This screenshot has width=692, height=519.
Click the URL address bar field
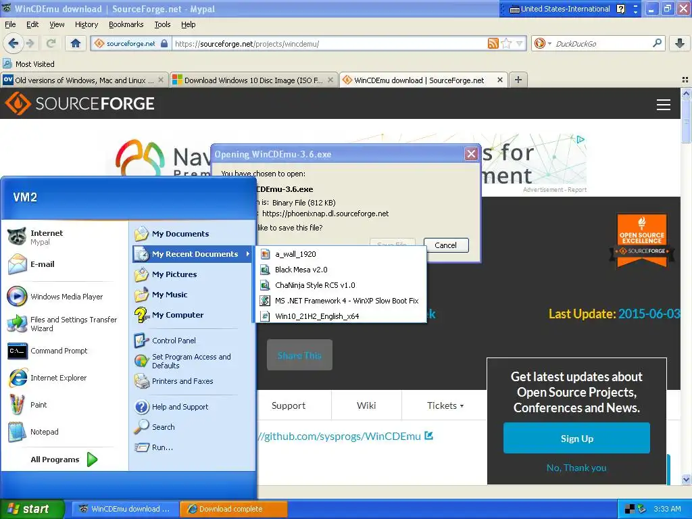[329, 44]
